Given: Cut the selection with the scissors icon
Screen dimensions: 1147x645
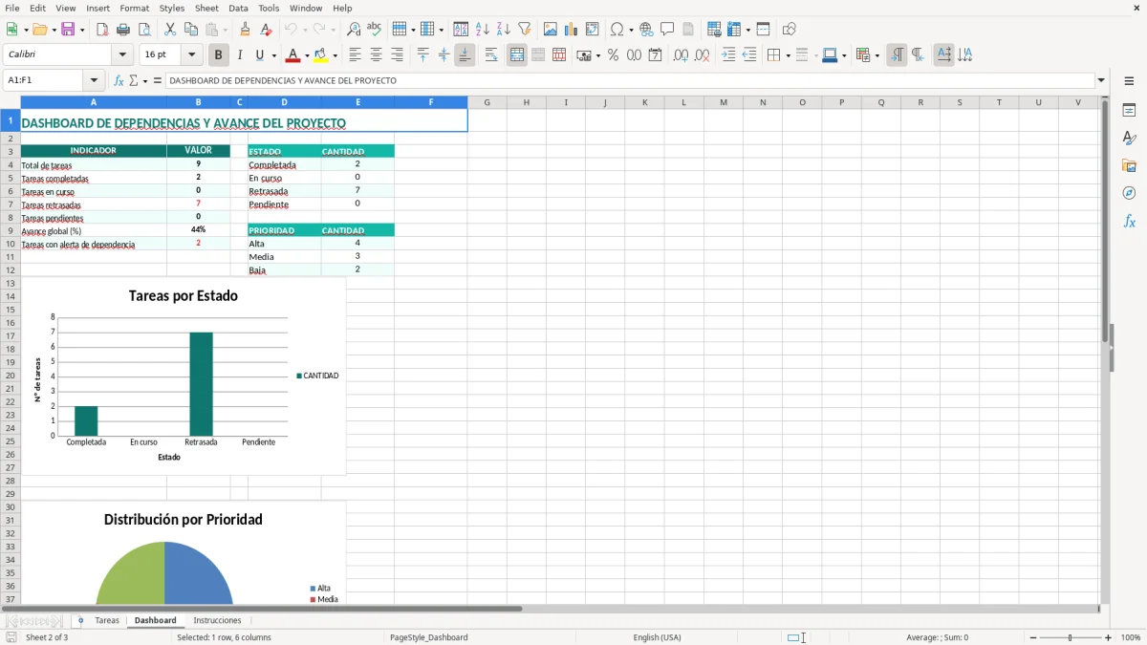Looking at the screenshot, I should (x=170, y=30).
